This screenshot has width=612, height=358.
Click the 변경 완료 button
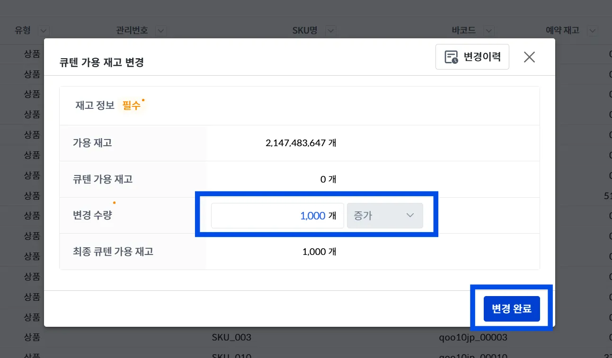click(512, 309)
